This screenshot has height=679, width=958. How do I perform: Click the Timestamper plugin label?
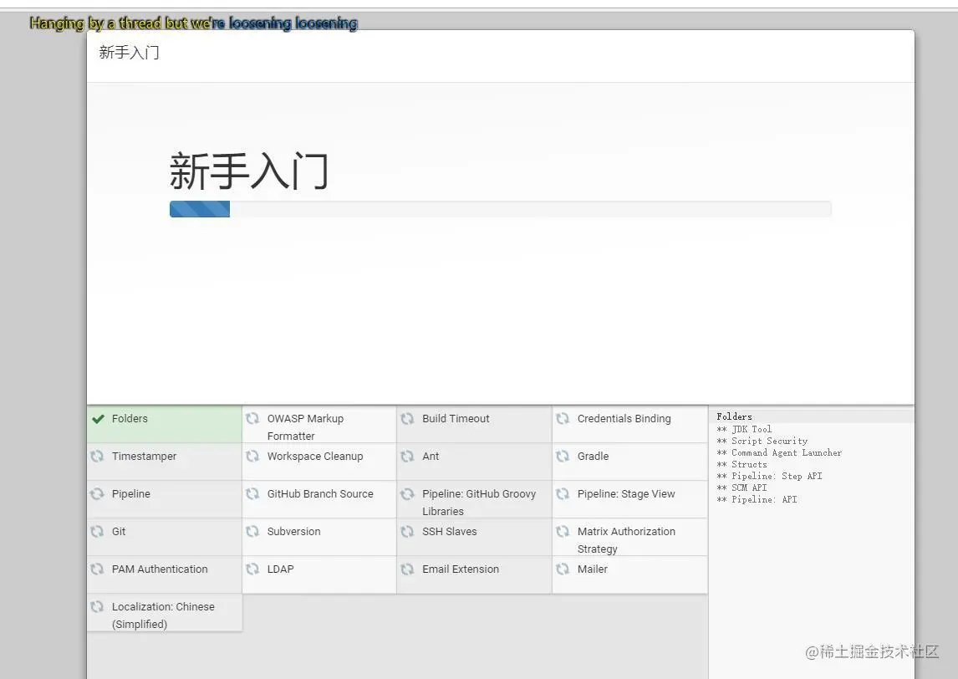click(x=144, y=456)
